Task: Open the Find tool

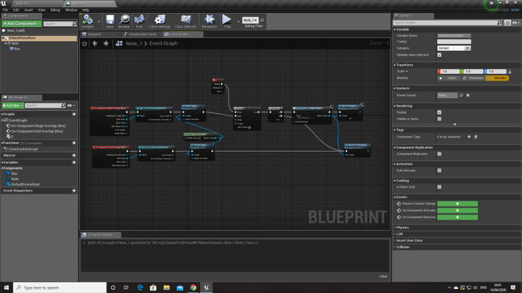Action: click(x=139, y=21)
